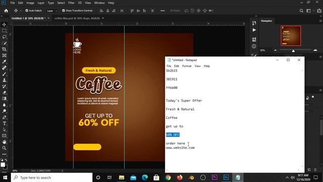Toggle Show Transform Controls checkbox

point(64,11)
